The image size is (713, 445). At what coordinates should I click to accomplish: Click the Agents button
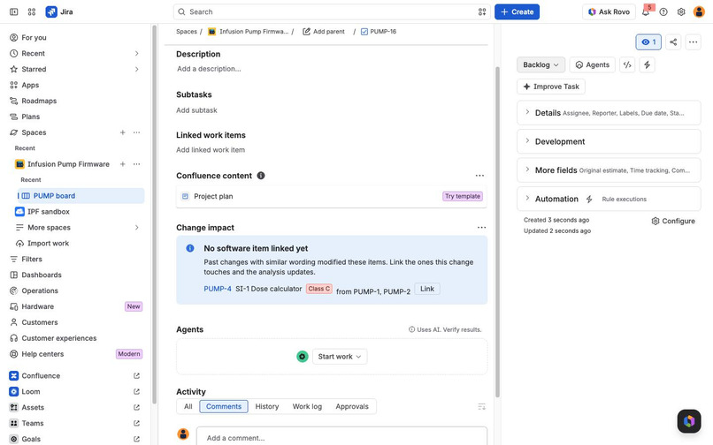coord(593,65)
